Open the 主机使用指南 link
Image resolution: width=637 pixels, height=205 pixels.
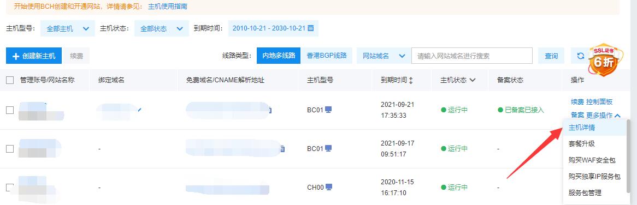167,7
